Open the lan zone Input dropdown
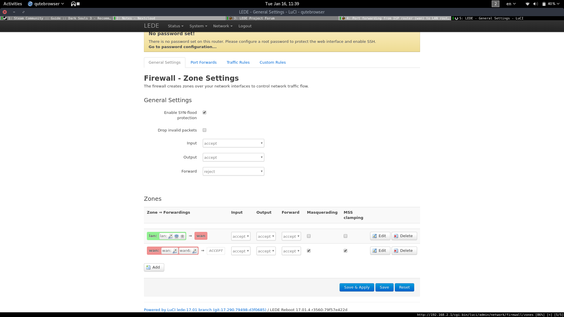The width and height of the screenshot is (564, 317). pos(241,236)
